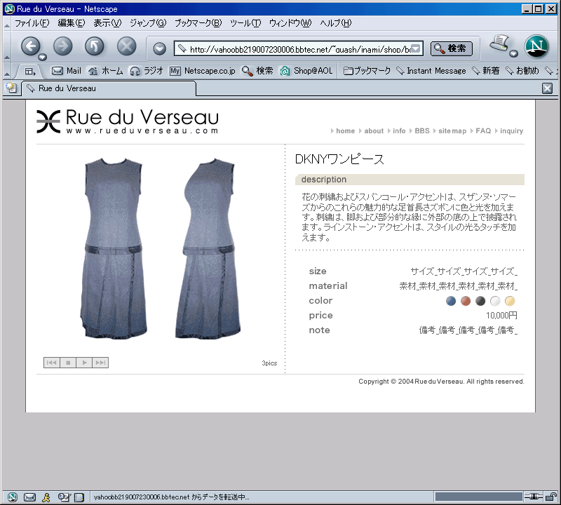
Task: Open the ウィンドウ(W) menu
Action: (290, 23)
